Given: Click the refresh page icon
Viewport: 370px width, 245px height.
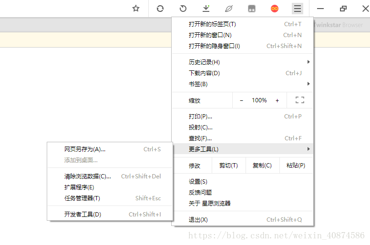Looking at the screenshot, I should tap(160, 9).
